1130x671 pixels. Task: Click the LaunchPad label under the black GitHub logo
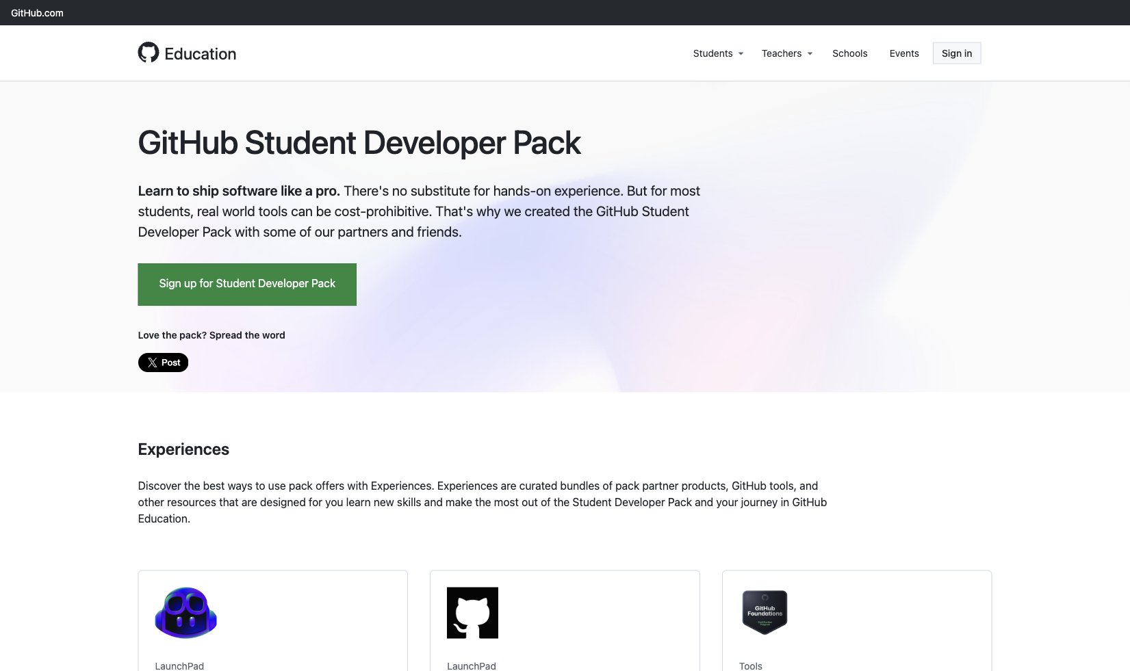click(472, 666)
